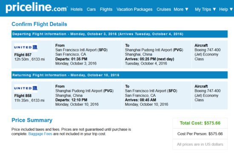Click the Departing Flight Information header bar
The width and height of the screenshot is (234, 155).
[x=120, y=34]
